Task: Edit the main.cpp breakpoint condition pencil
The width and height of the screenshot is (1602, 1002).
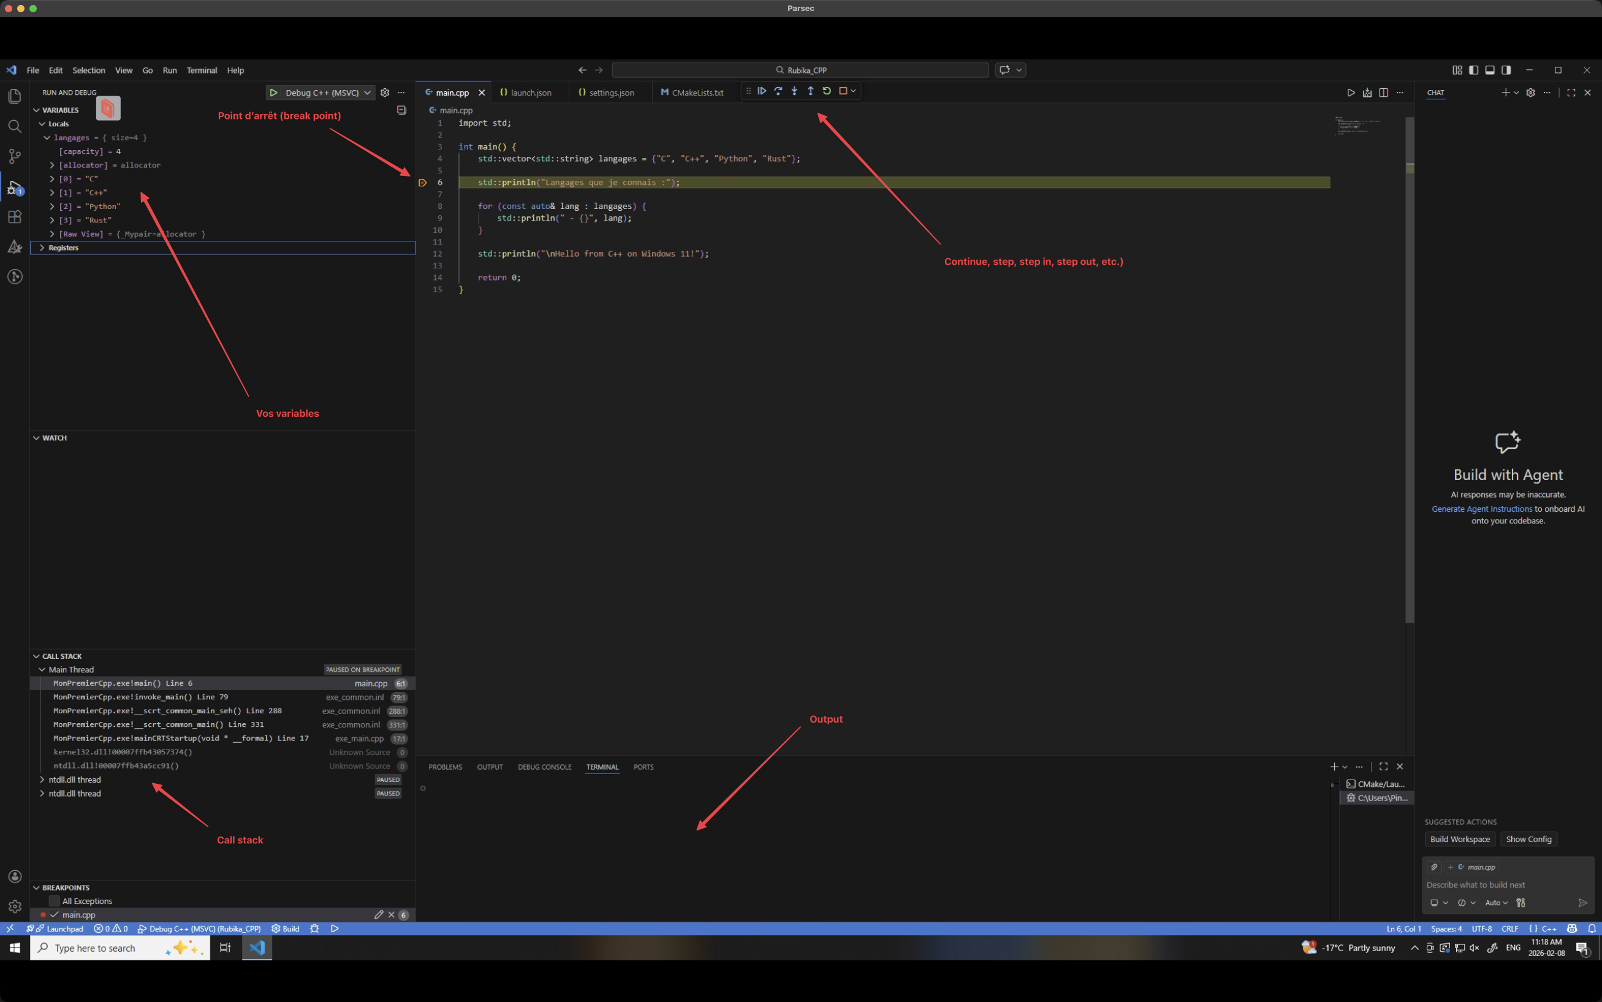Action: click(378, 914)
